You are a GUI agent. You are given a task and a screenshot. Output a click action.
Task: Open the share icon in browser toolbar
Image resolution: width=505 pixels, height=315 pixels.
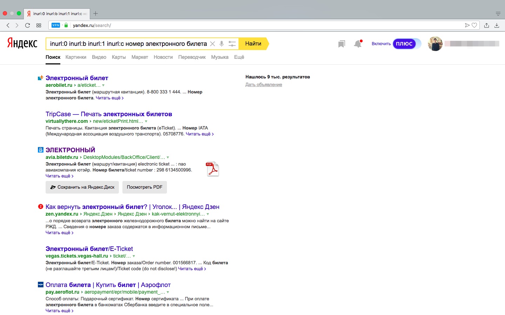click(x=486, y=25)
